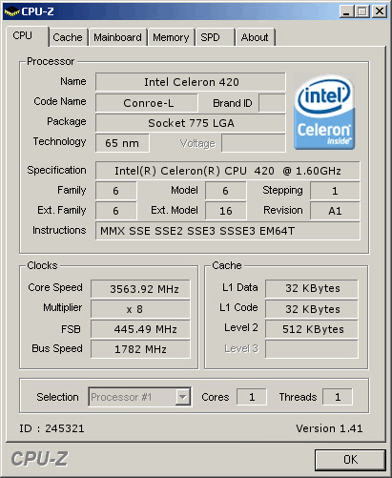
Task: Open the About tab
Action: 255,37
